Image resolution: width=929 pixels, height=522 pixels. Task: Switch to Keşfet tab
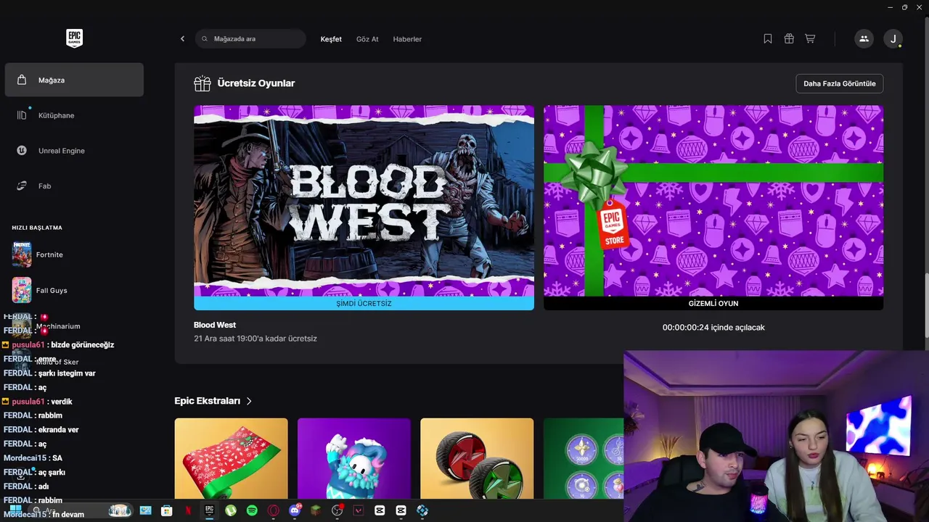(x=331, y=39)
